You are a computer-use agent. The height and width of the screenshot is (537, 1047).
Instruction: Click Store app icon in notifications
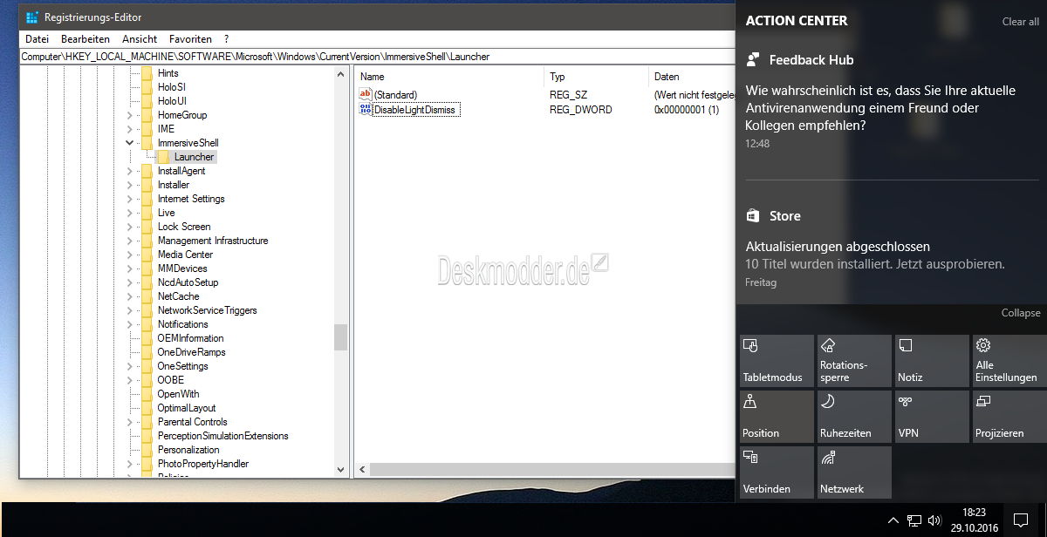point(753,215)
